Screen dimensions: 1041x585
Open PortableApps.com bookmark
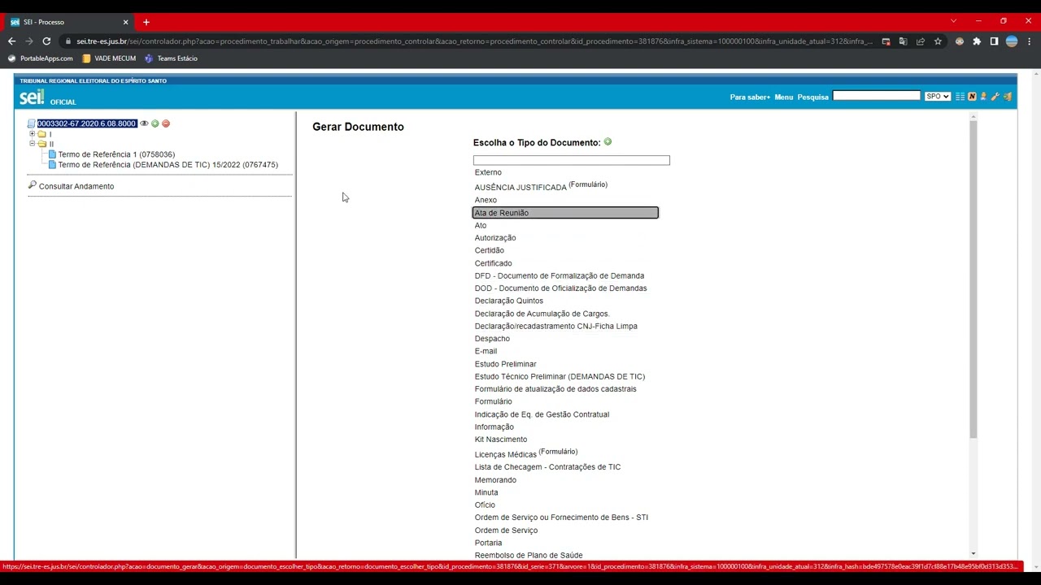(x=40, y=58)
